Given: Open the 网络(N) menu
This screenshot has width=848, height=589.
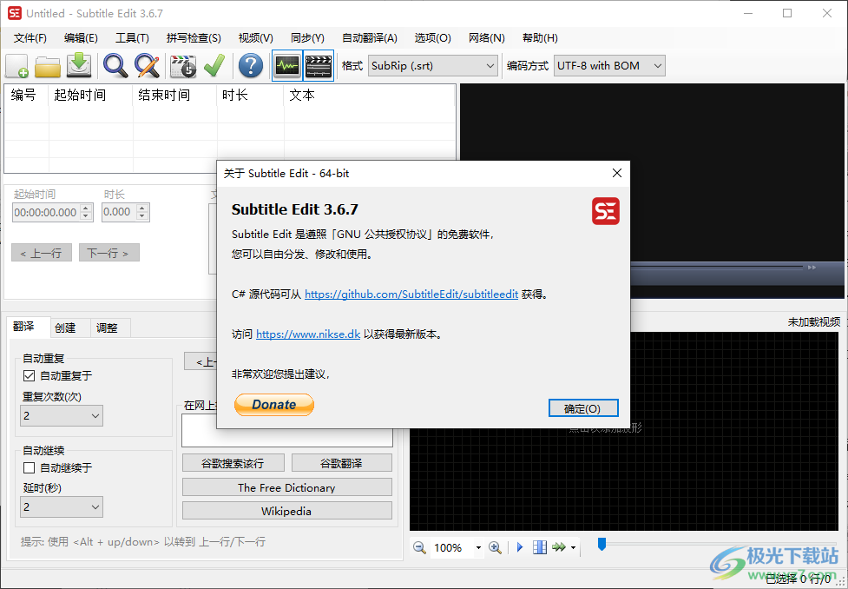Looking at the screenshot, I should (x=487, y=38).
